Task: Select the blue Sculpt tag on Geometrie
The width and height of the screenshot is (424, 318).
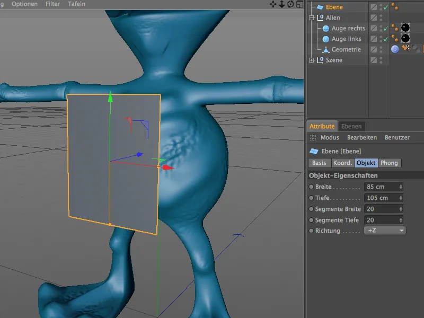Action: (395, 49)
